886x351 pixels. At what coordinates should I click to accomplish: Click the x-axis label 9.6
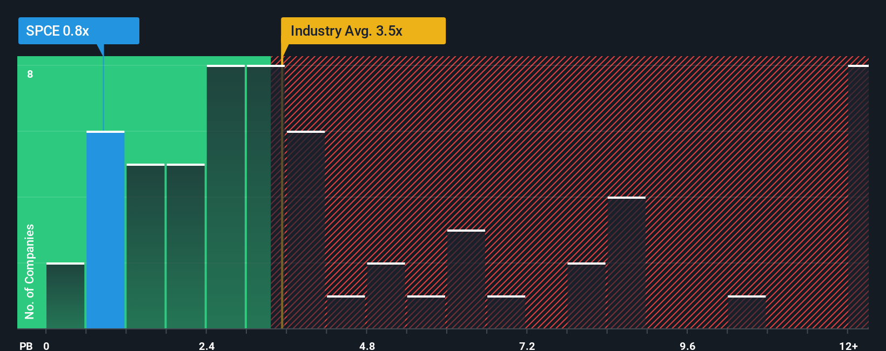coord(687,346)
